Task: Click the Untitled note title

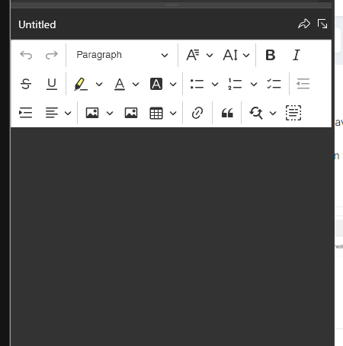Action: coord(37,24)
